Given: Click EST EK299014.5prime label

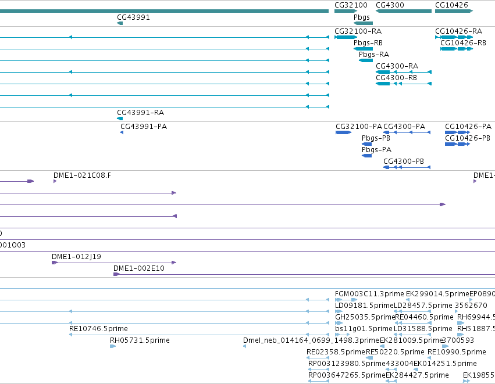Looking at the screenshot, I should 437,294.
